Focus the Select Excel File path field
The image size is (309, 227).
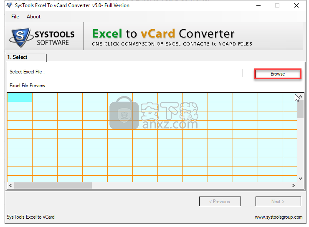pos(146,73)
